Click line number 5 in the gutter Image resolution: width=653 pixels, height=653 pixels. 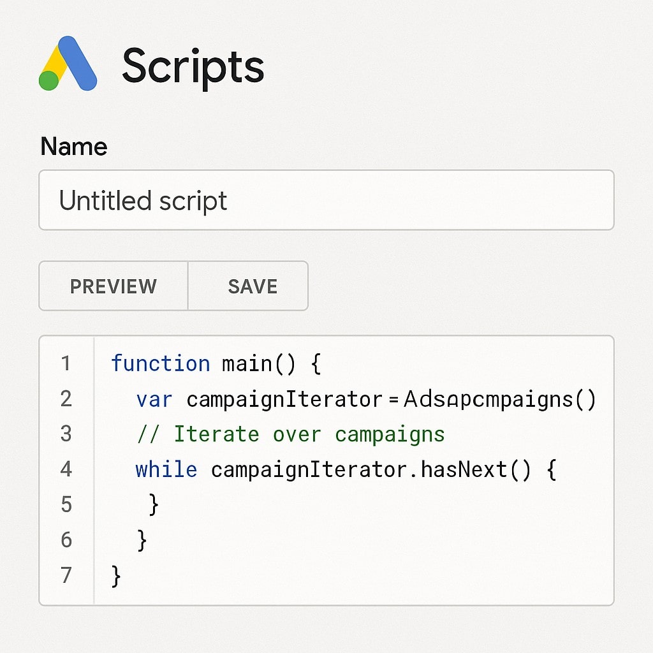pyautogui.click(x=66, y=505)
